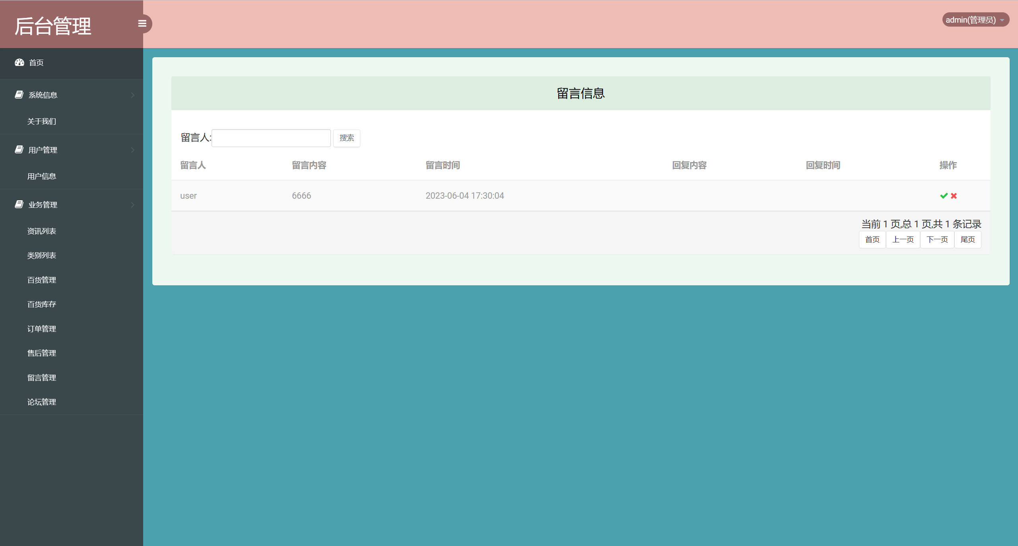
Task: Reject the user message with the red X
Action: [954, 196]
